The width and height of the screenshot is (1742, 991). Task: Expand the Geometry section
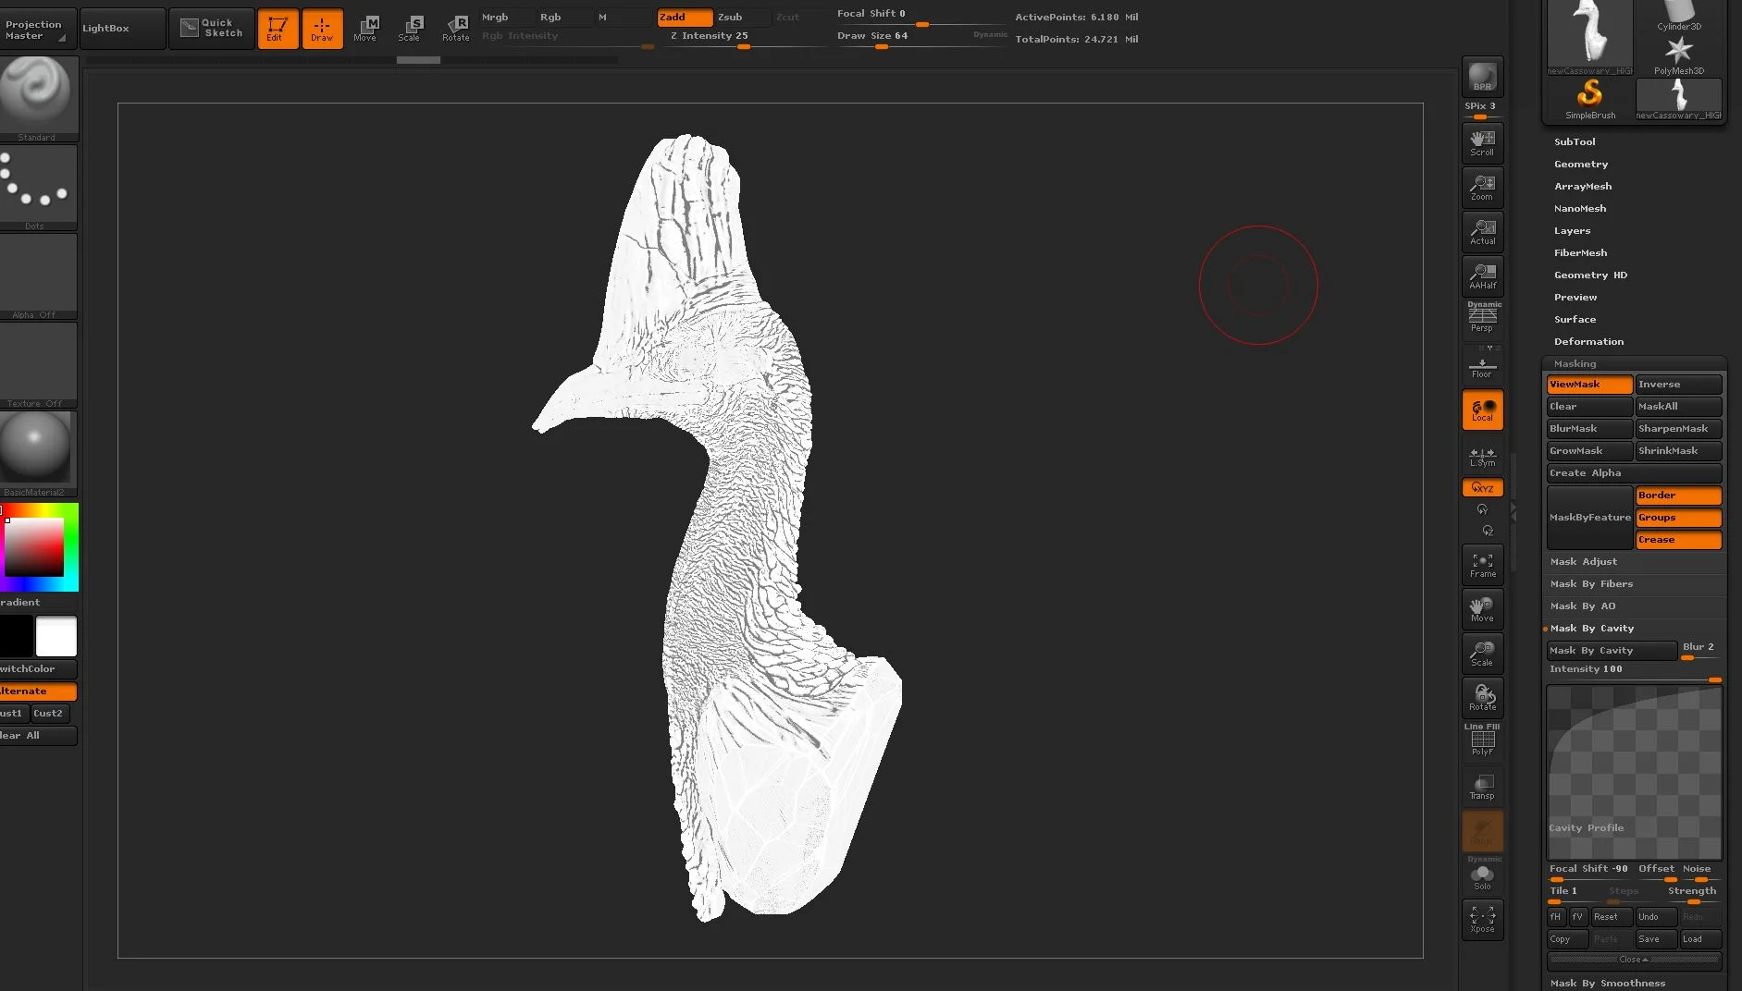(1581, 165)
